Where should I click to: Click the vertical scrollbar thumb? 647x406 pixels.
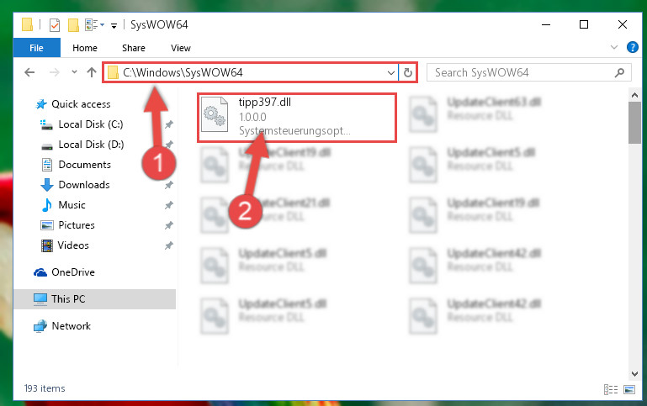pyautogui.click(x=634, y=123)
